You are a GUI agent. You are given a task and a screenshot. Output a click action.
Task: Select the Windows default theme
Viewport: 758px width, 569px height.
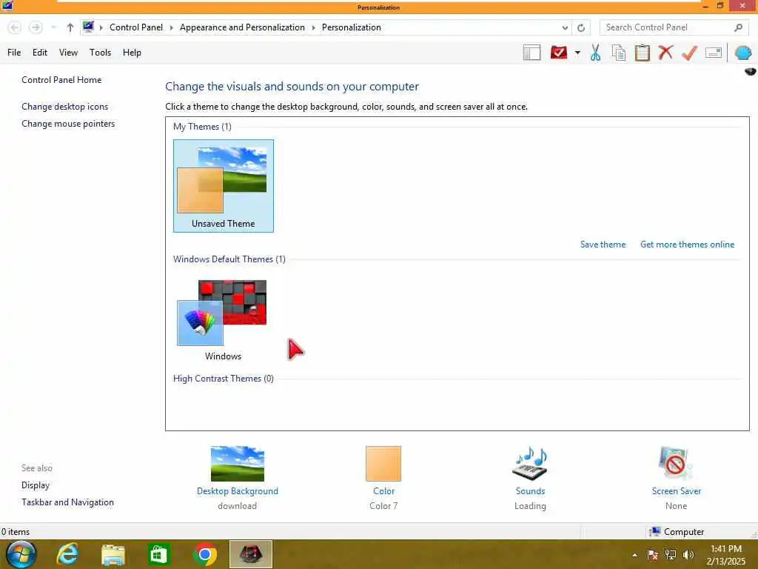(x=222, y=320)
